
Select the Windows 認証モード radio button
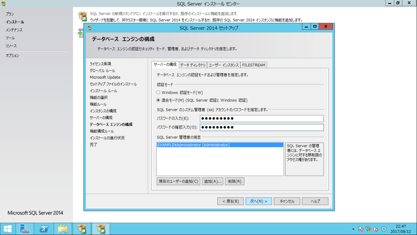tap(158, 92)
